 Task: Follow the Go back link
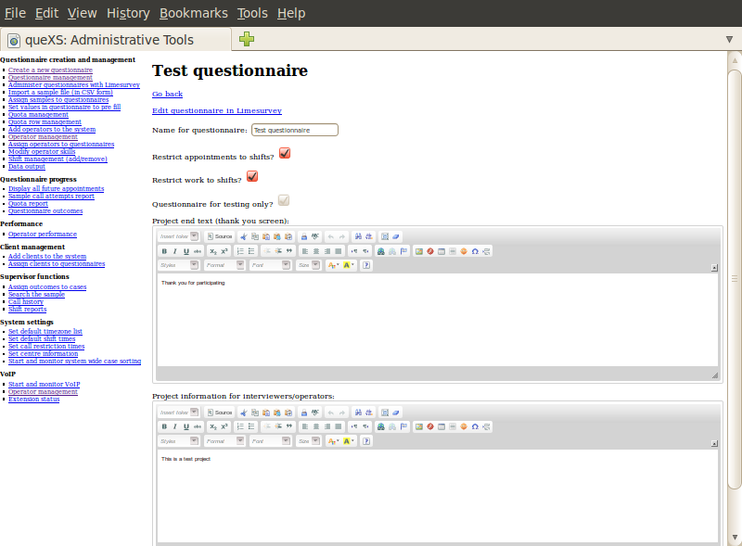[x=167, y=94]
